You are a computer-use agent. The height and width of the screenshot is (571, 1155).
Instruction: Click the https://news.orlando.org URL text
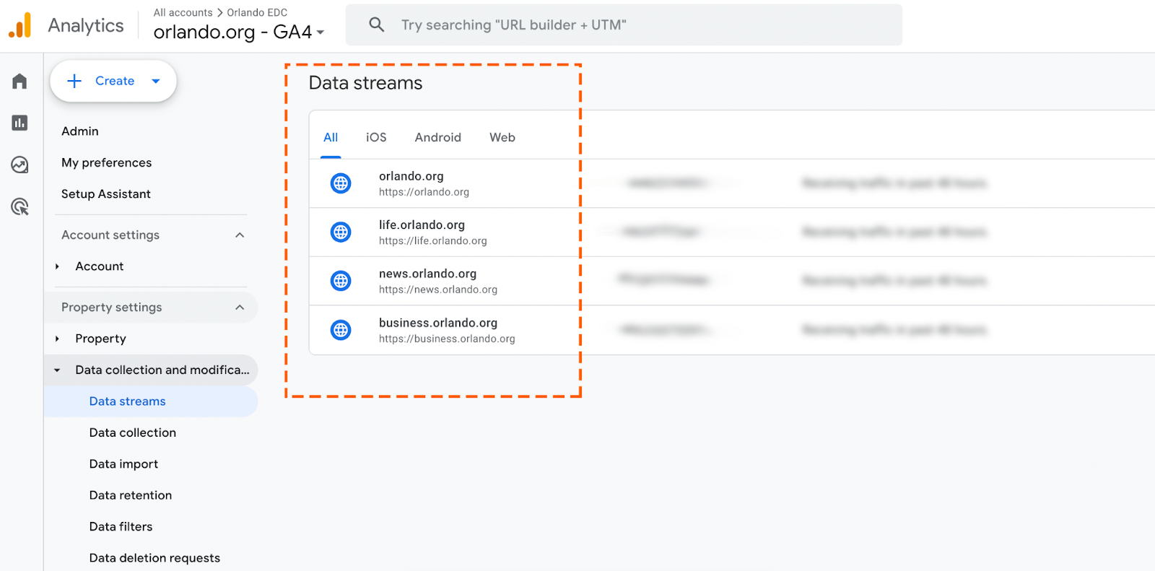[438, 289]
